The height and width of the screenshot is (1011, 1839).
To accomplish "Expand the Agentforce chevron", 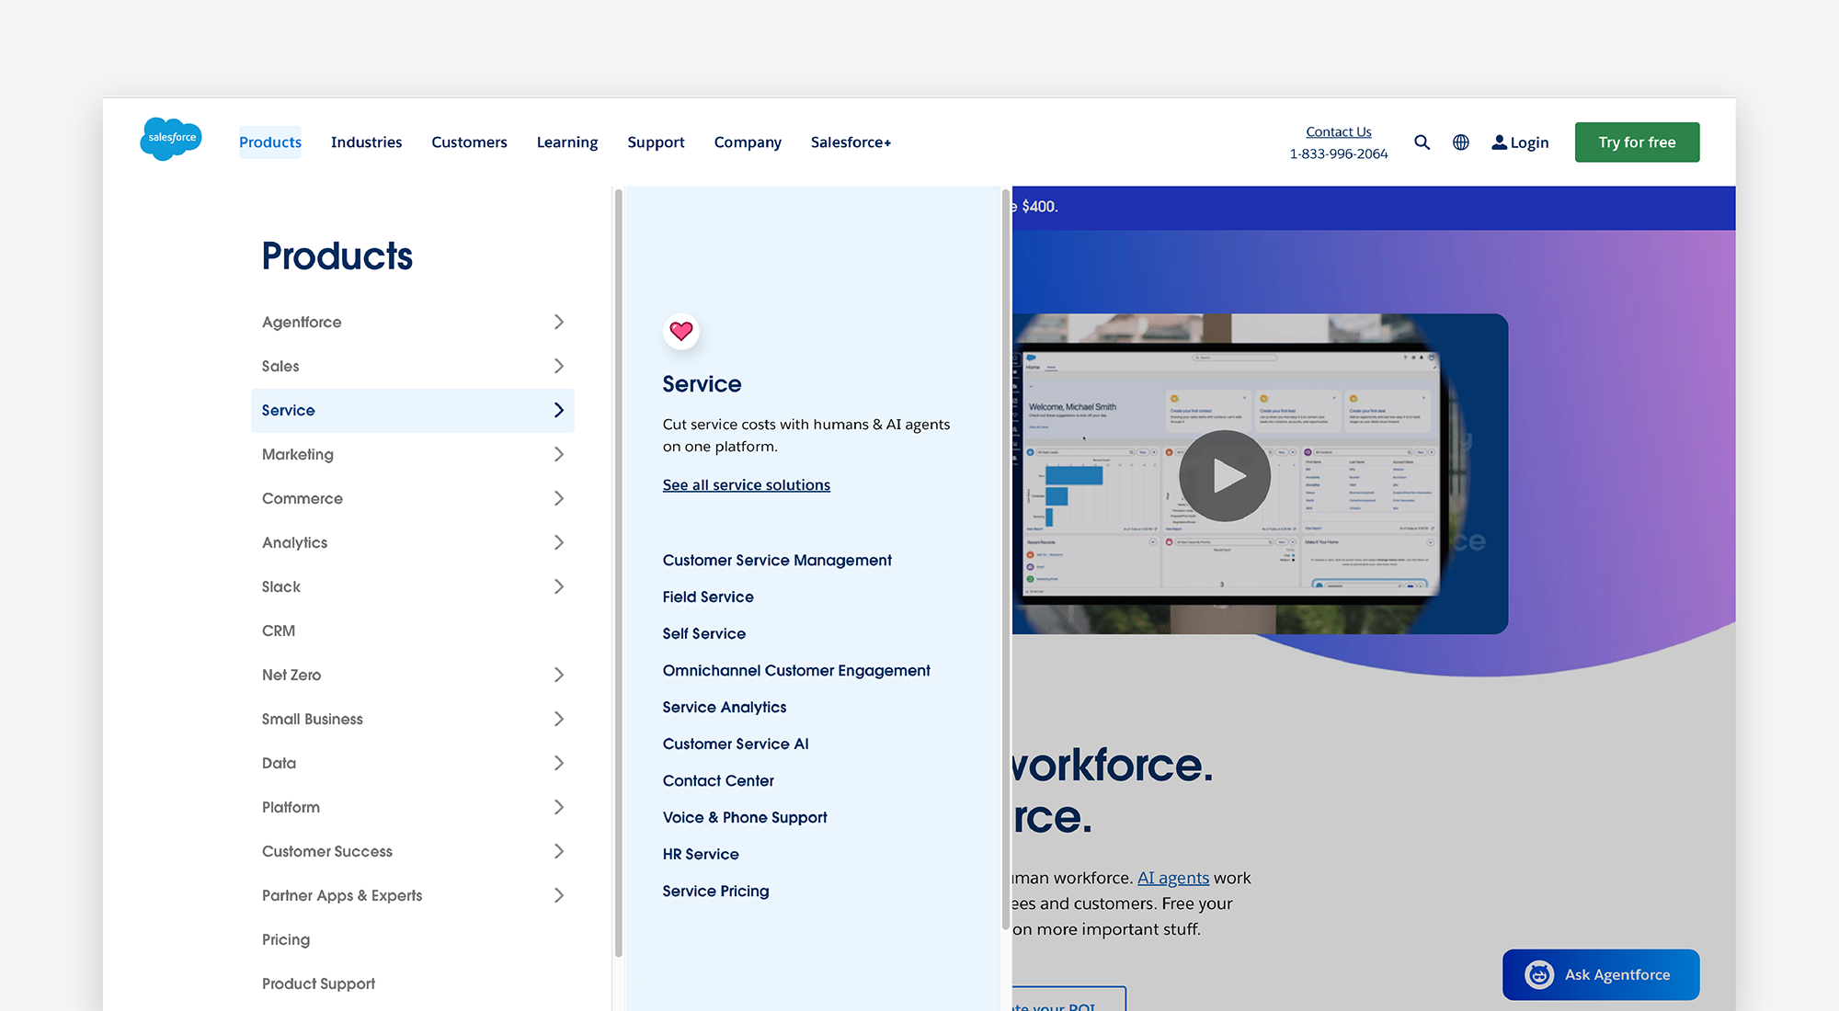I will [x=558, y=322].
